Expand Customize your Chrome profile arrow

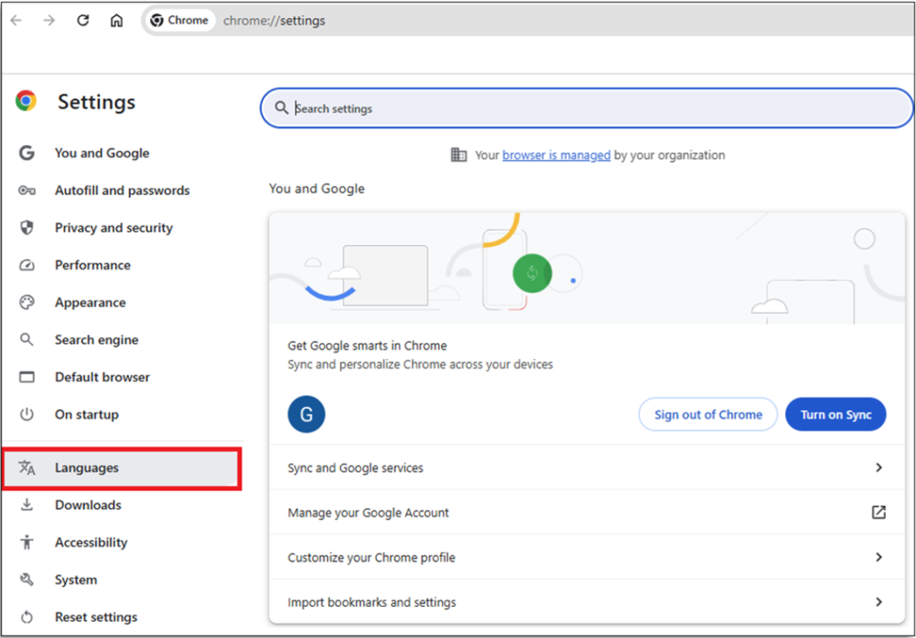tap(878, 557)
